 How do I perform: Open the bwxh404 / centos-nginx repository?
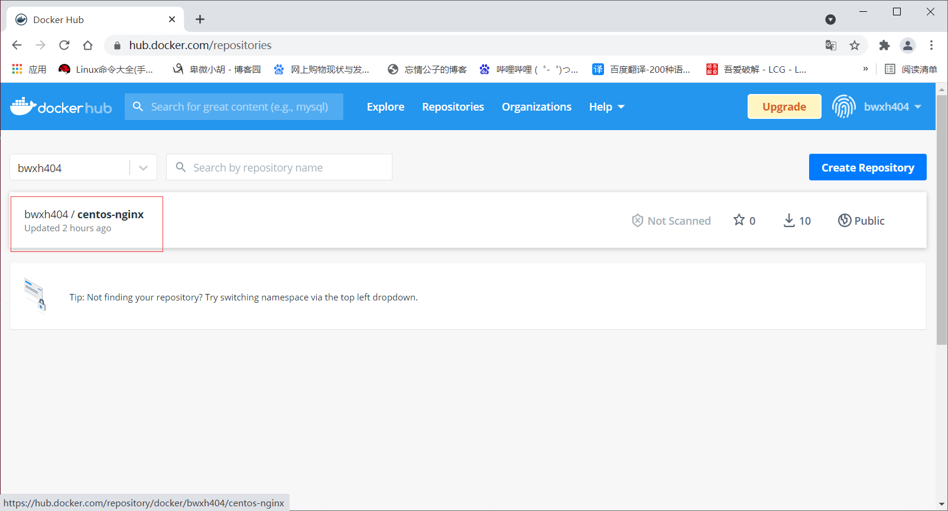point(84,214)
